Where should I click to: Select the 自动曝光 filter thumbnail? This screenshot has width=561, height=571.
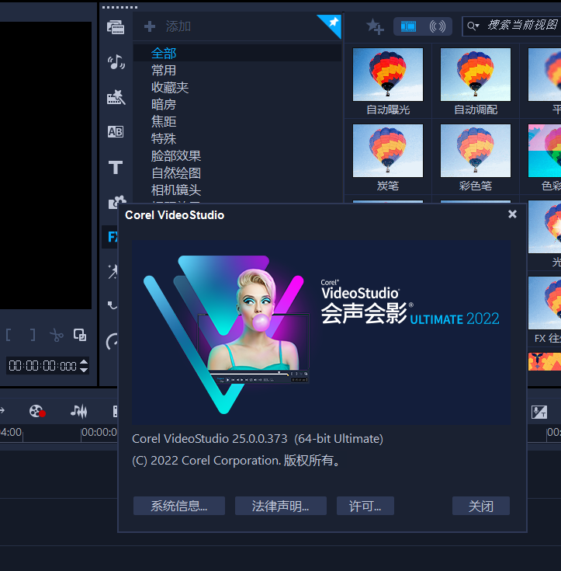tap(388, 75)
